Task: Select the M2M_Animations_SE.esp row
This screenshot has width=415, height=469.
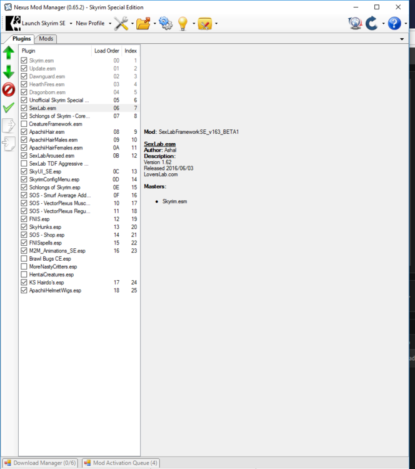Action: tap(79, 251)
